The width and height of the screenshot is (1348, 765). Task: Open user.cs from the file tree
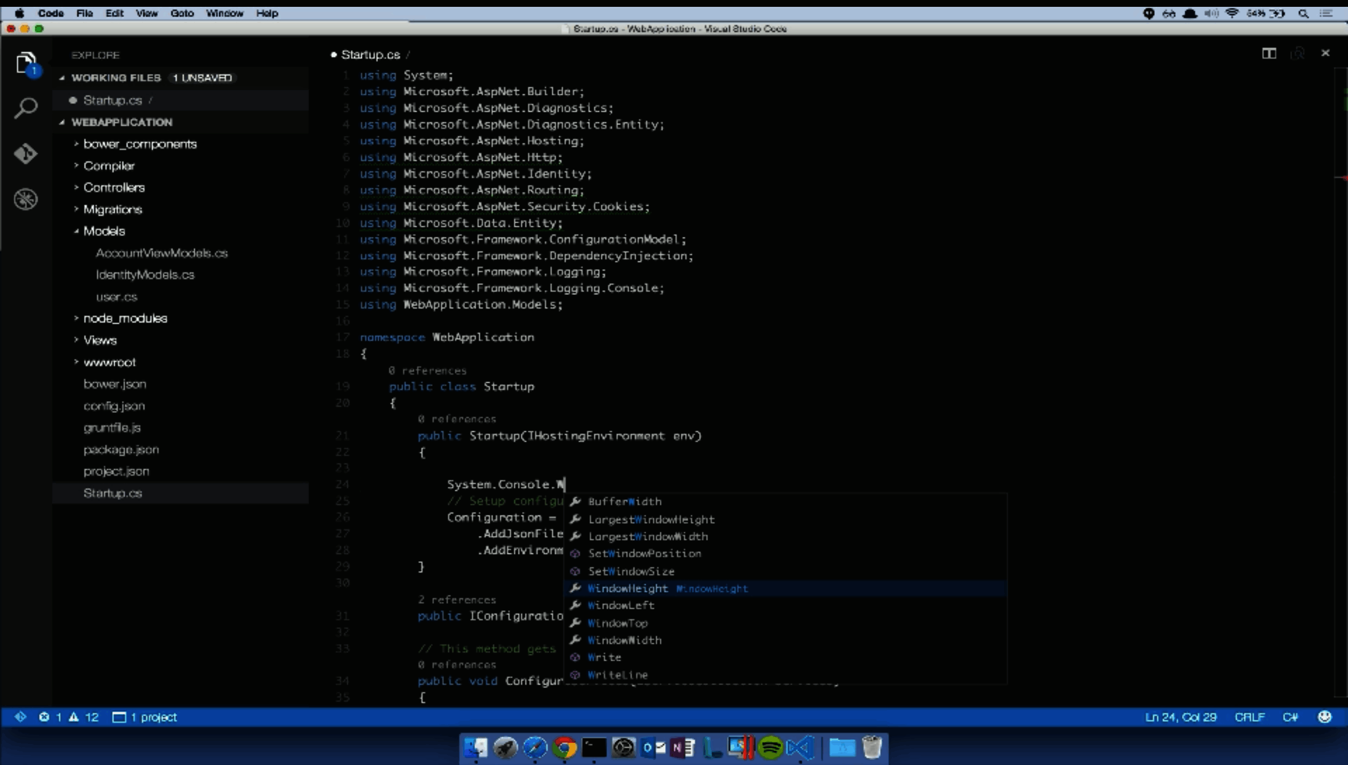pyautogui.click(x=117, y=296)
